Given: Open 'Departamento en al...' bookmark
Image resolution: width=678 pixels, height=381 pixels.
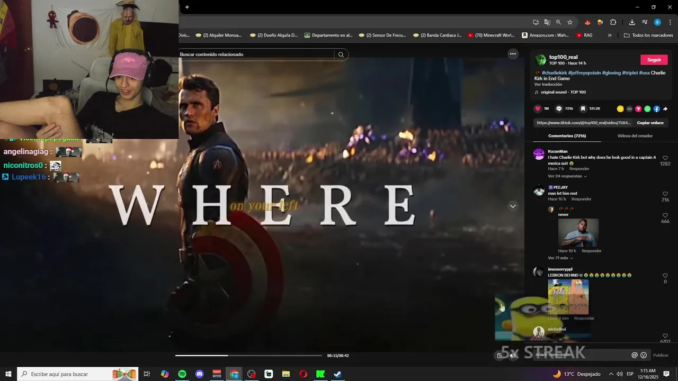Looking at the screenshot, I should (328, 35).
